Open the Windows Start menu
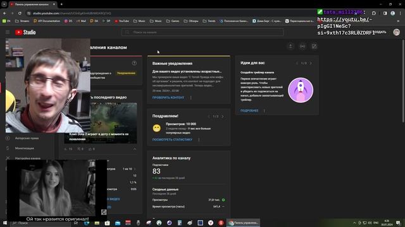This screenshot has height=227, width=405. (4, 223)
